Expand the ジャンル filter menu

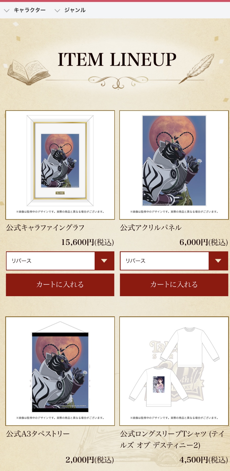pos(70,10)
